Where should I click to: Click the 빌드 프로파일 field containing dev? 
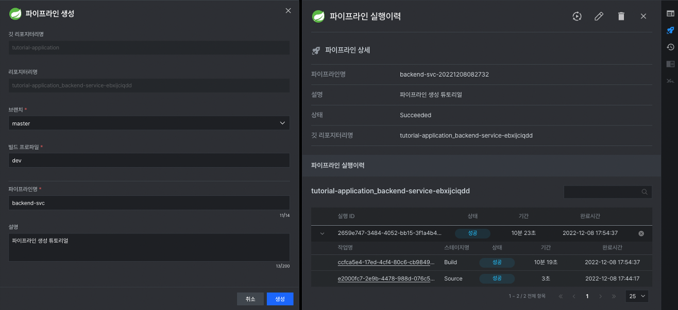(149, 160)
